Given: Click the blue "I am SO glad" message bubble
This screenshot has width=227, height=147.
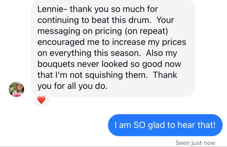Looking at the screenshot, I should point(165,125).
